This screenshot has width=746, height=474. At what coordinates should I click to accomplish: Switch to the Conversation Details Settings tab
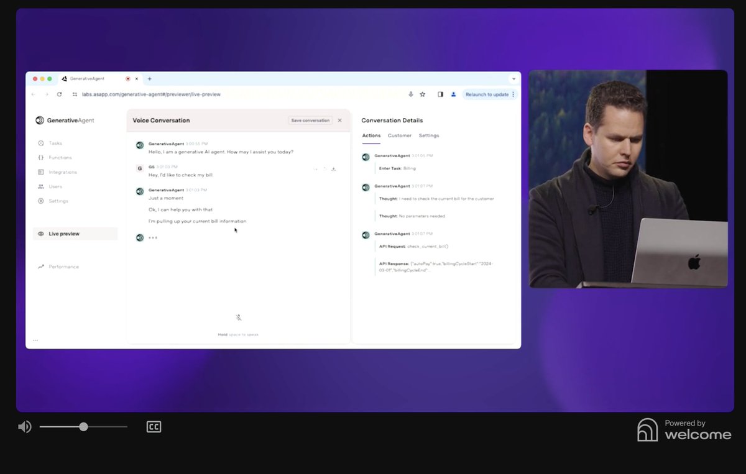coord(429,135)
